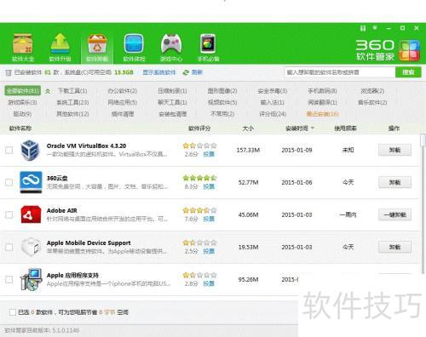The height and width of the screenshot is (337, 426).
Task: Filter by 网络应用(5) category
Action: pyautogui.click(x=123, y=102)
